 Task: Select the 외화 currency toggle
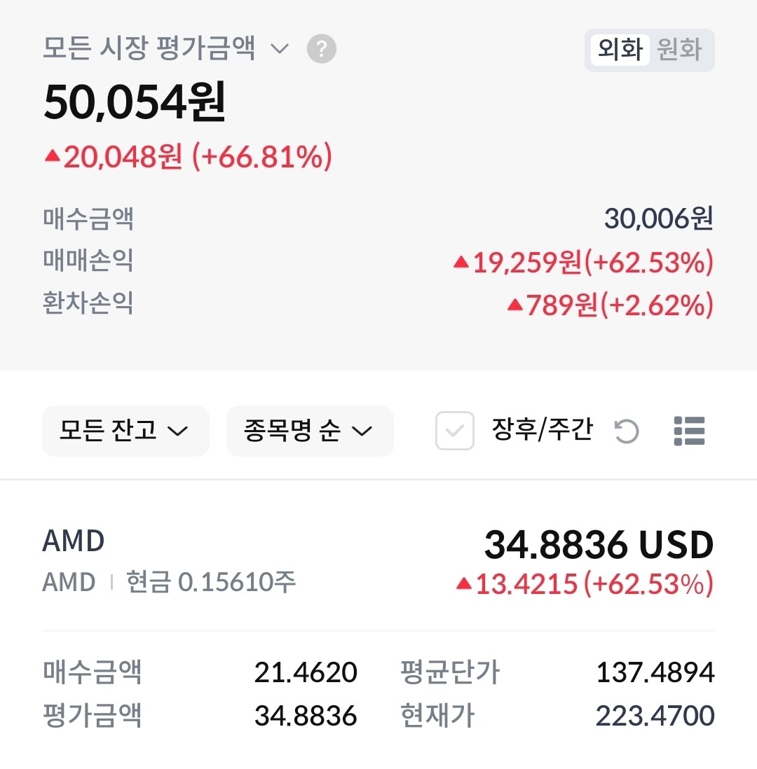tap(620, 50)
